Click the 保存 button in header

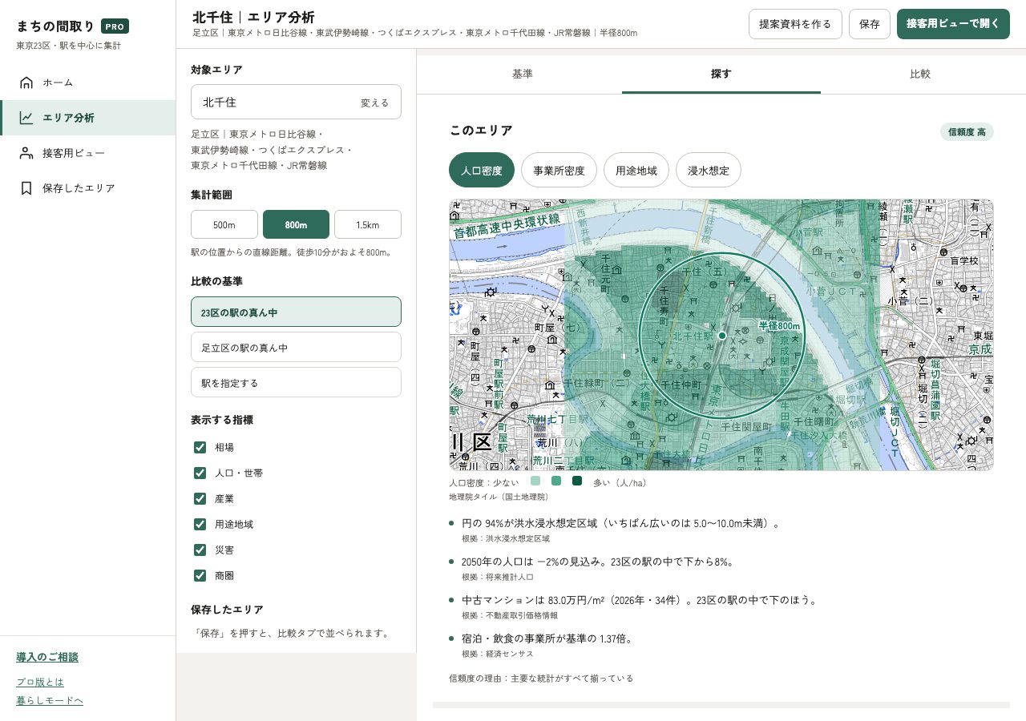coord(870,24)
